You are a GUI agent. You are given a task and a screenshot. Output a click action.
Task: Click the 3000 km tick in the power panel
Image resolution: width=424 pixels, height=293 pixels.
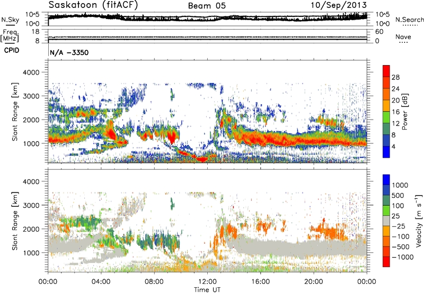(31, 96)
